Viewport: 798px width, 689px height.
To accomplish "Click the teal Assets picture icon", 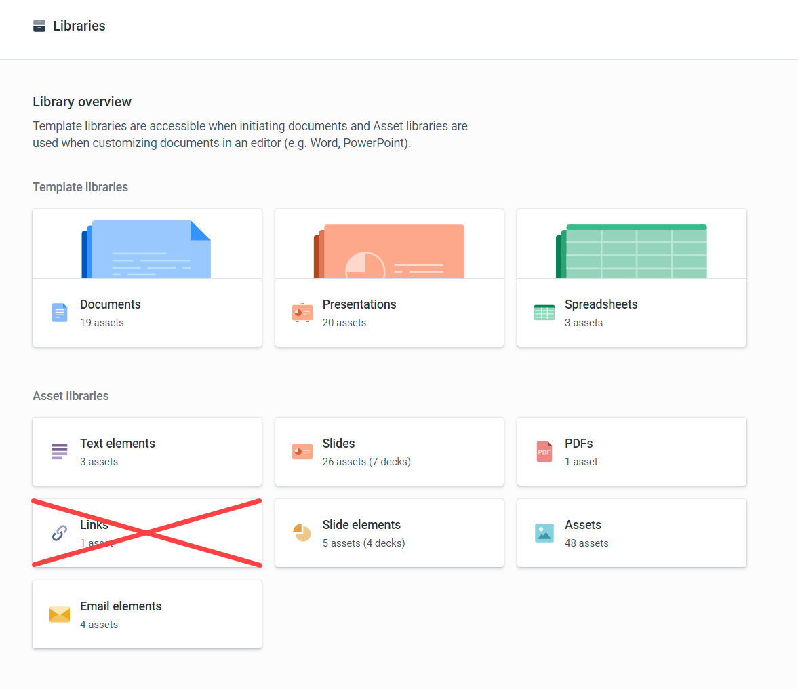I will click(x=544, y=533).
